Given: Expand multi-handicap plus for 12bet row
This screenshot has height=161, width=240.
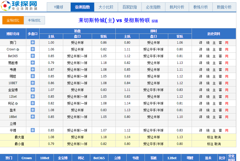Looking at the screenshot, I should pyautogui.click(x=33, y=96).
